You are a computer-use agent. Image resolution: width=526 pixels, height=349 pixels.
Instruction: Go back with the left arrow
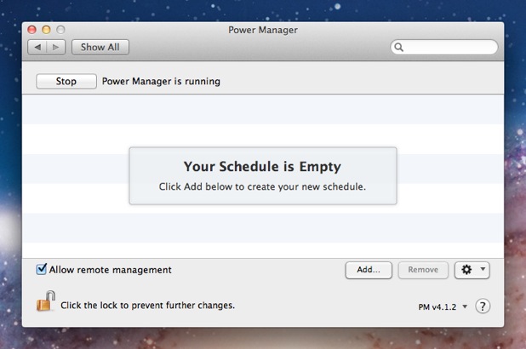click(x=37, y=47)
